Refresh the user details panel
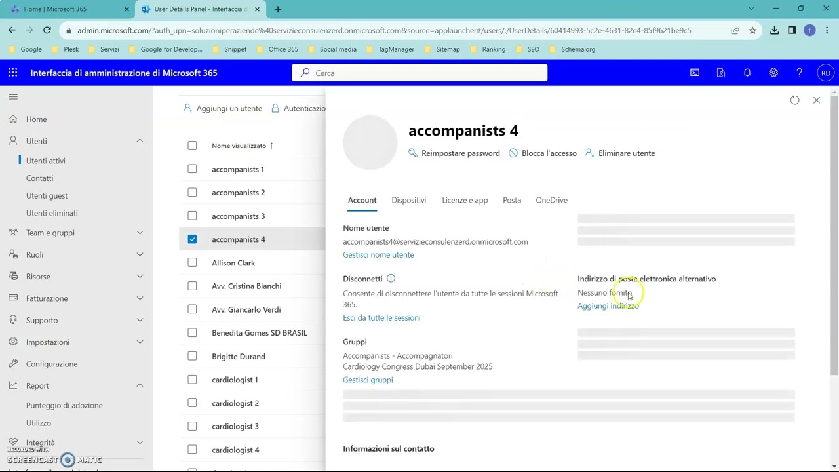 coord(794,100)
